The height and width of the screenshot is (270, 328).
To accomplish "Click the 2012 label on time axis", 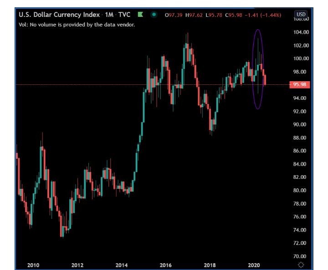I will pyautogui.click(x=77, y=265).
